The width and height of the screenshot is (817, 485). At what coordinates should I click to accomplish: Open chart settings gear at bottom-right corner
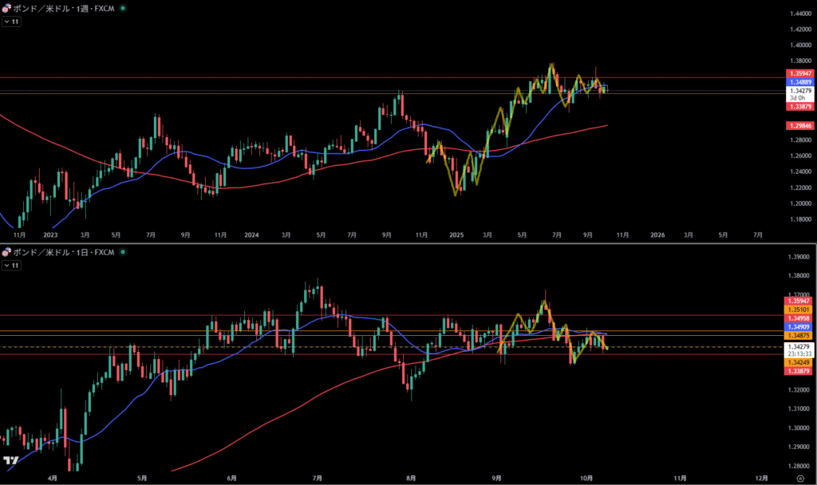tap(800, 477)
